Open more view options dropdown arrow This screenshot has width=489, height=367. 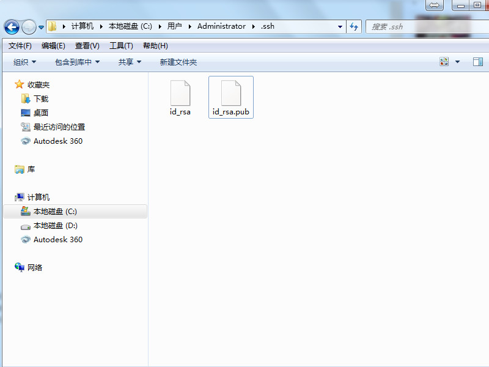pos(457,62)
